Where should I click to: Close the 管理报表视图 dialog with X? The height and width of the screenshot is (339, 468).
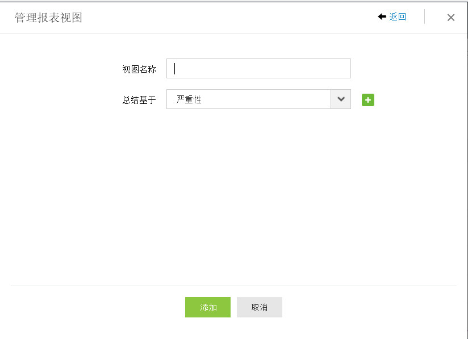(x=451, y=18)
